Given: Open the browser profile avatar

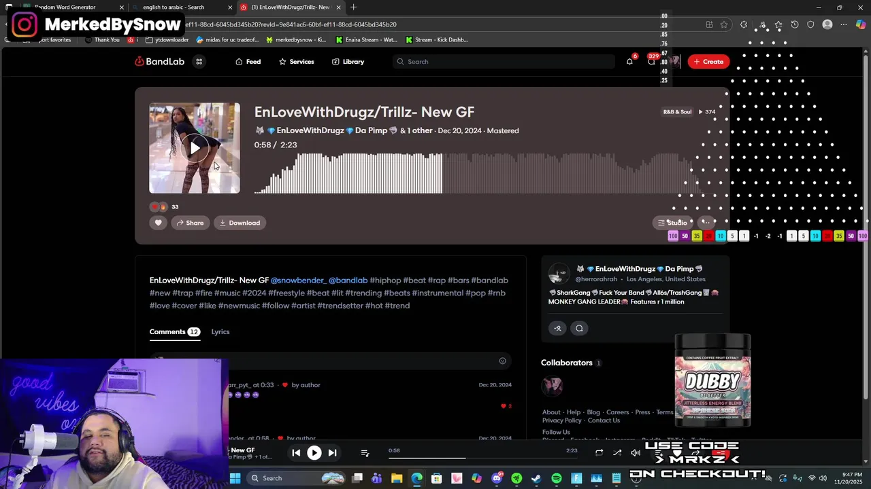Looking at the screenshot, I should (827, 24).
